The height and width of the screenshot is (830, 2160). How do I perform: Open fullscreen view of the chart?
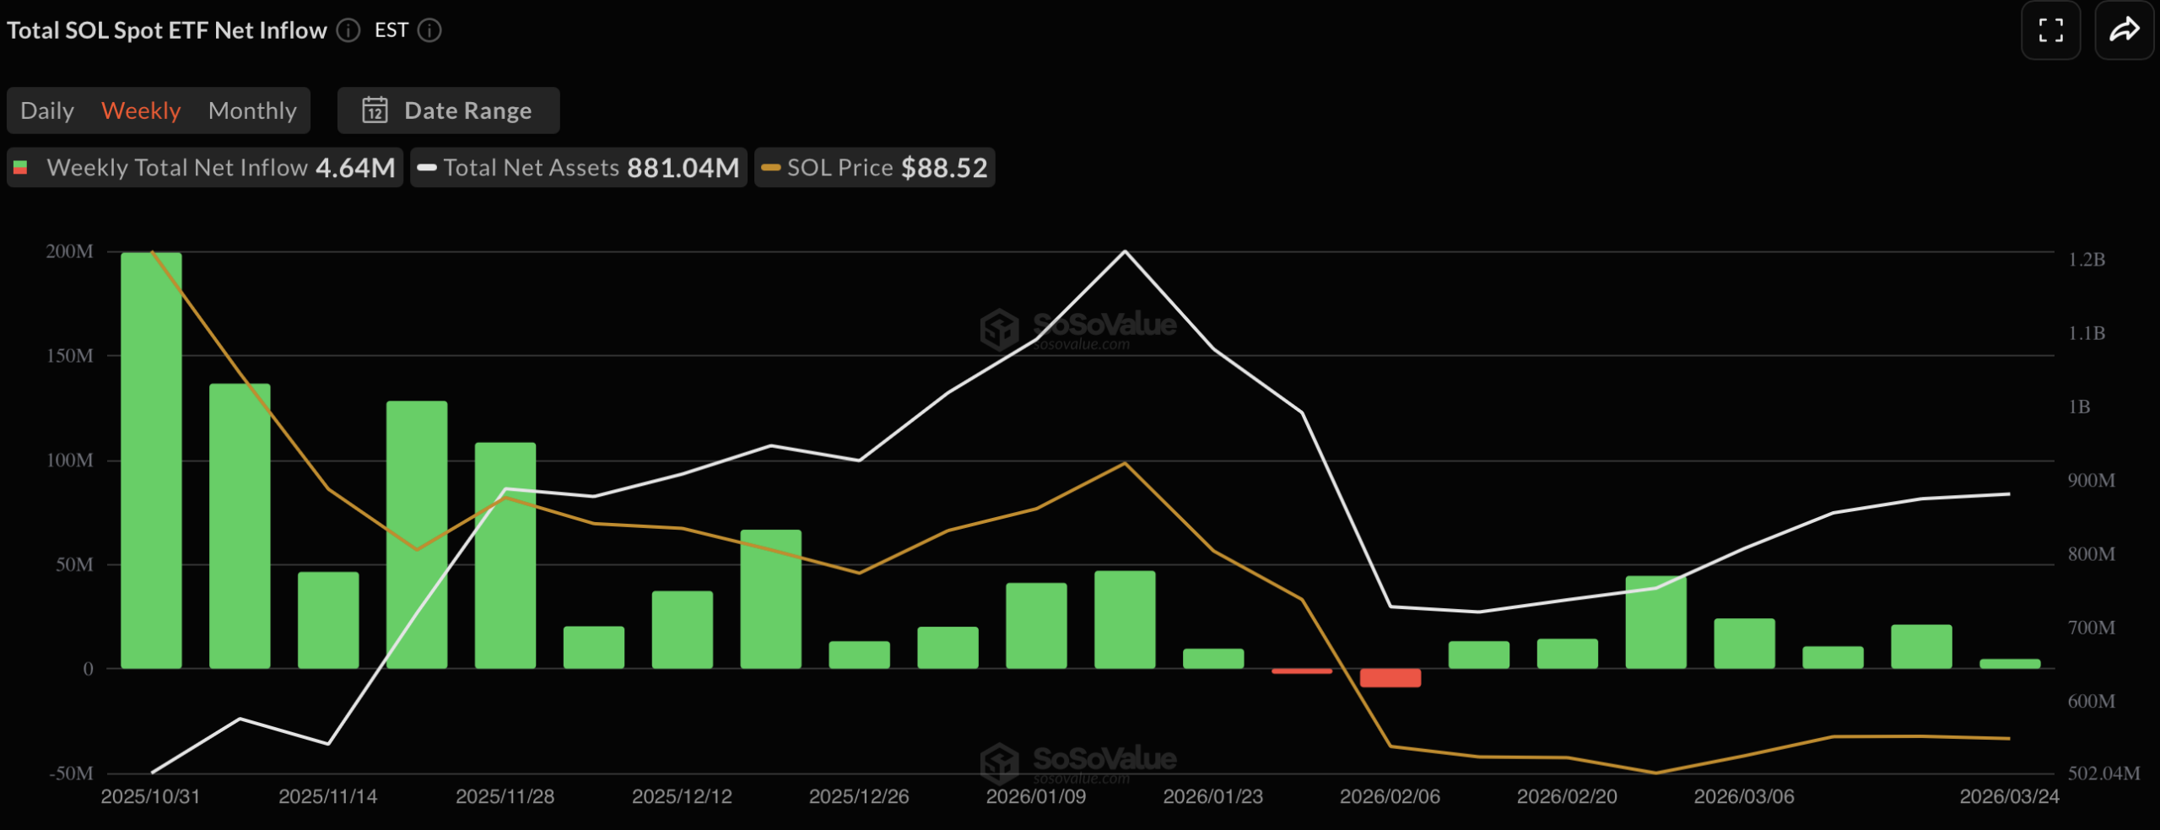click(x=2050, y=30)
